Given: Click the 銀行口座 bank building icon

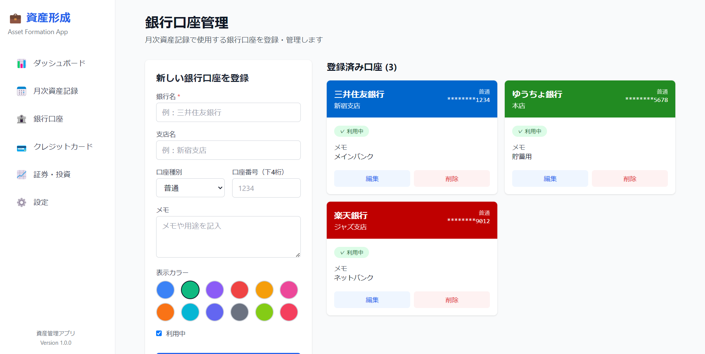Looking at the screenshot, I should 21,119.
